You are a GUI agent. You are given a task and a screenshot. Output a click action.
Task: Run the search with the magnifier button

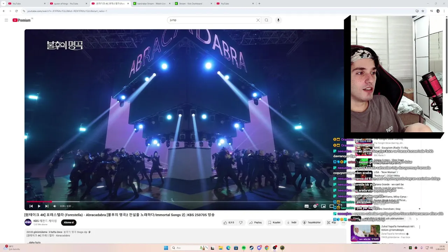coord(266,20)
